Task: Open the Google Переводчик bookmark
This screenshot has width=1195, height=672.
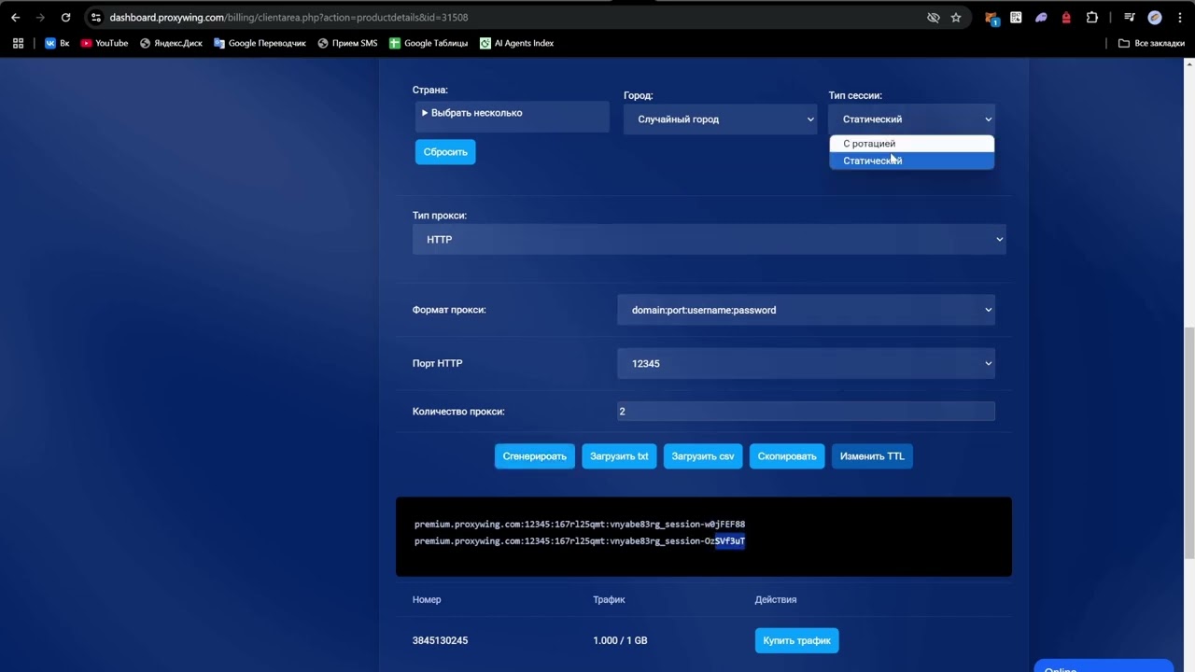Action: [260, 43]
